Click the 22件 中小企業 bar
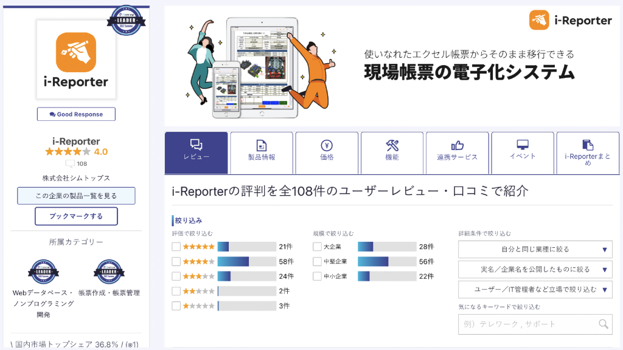The width and height of the screenshot is (623, 350). (x=388, y=276)
